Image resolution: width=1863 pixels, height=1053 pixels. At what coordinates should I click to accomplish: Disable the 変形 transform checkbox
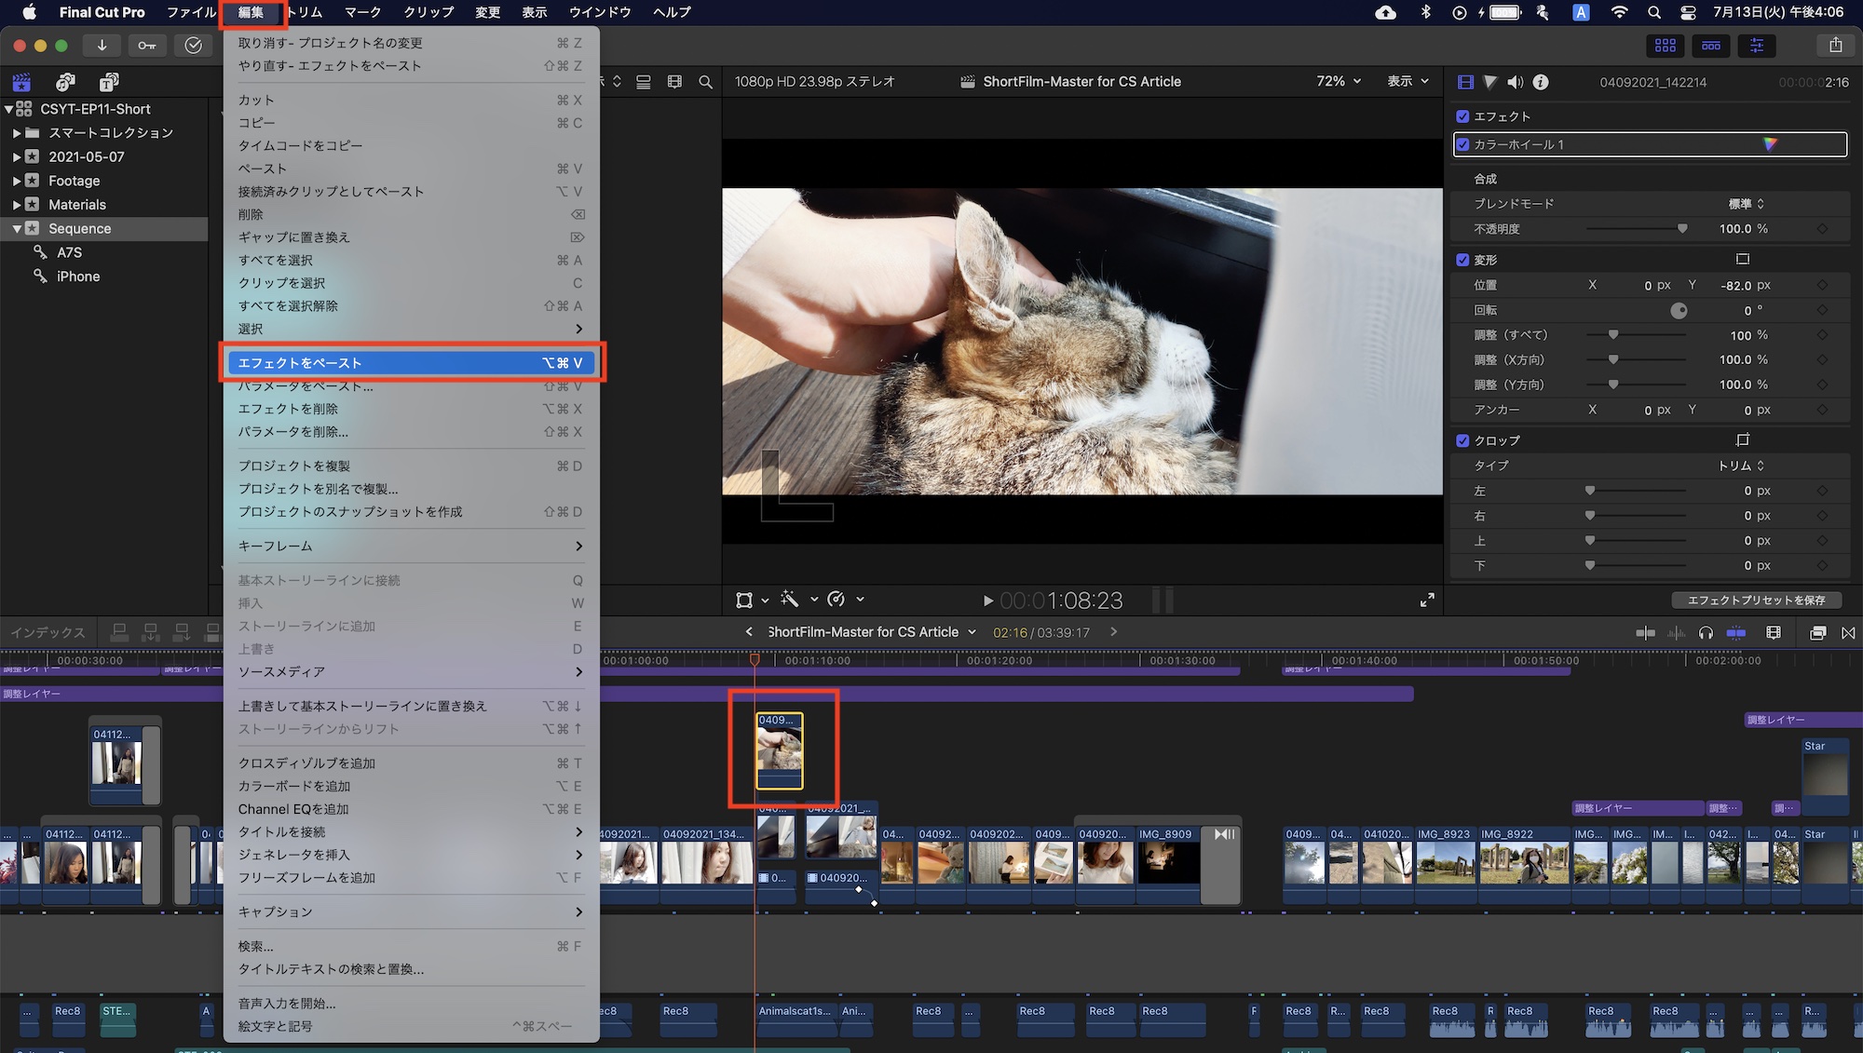click(1462, 260)
